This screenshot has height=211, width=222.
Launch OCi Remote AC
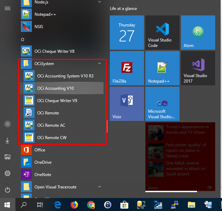pyautogui.click(x=62, y=125)
